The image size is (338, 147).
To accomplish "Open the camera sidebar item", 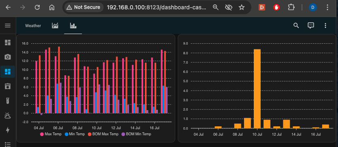I will click(x=8, y=57).
